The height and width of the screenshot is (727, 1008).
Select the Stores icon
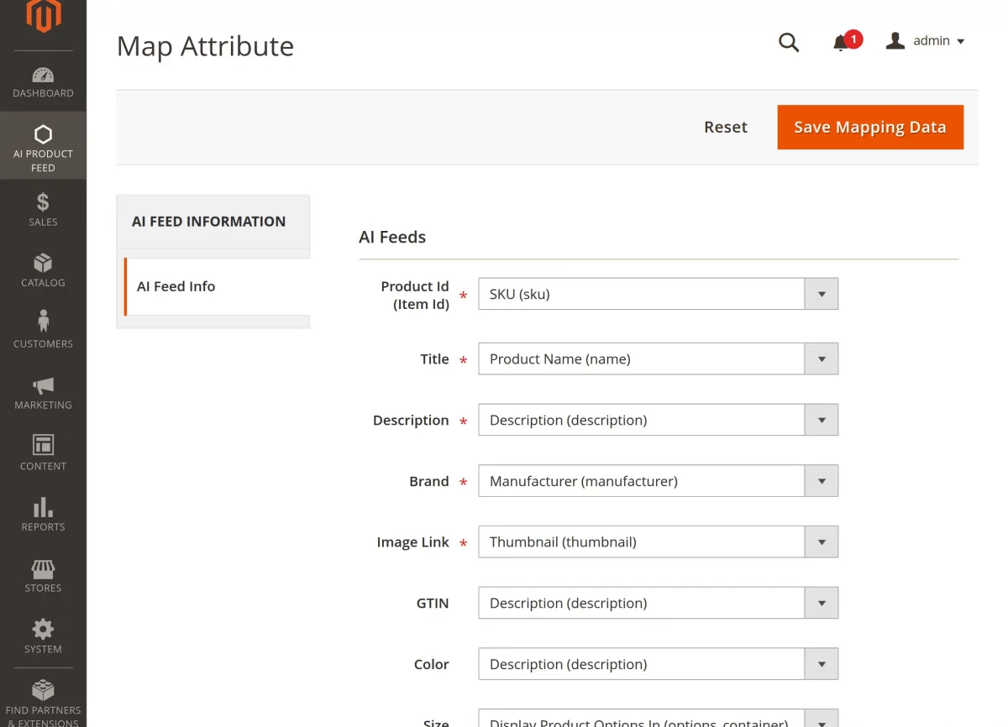coord(43,568)
